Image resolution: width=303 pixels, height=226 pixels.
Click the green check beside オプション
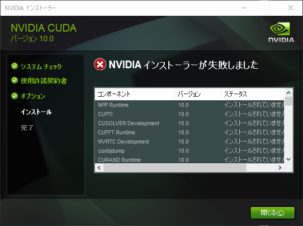pos(14,96)
